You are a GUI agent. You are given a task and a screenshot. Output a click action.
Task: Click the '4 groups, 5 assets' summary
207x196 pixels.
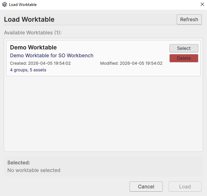28,70
